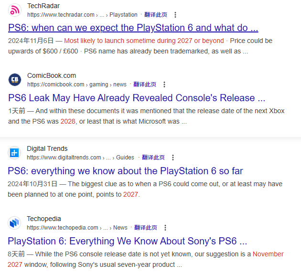Click the TechRadar site favicon
This screenshot has width=301, height=274.
pos(15,10)
